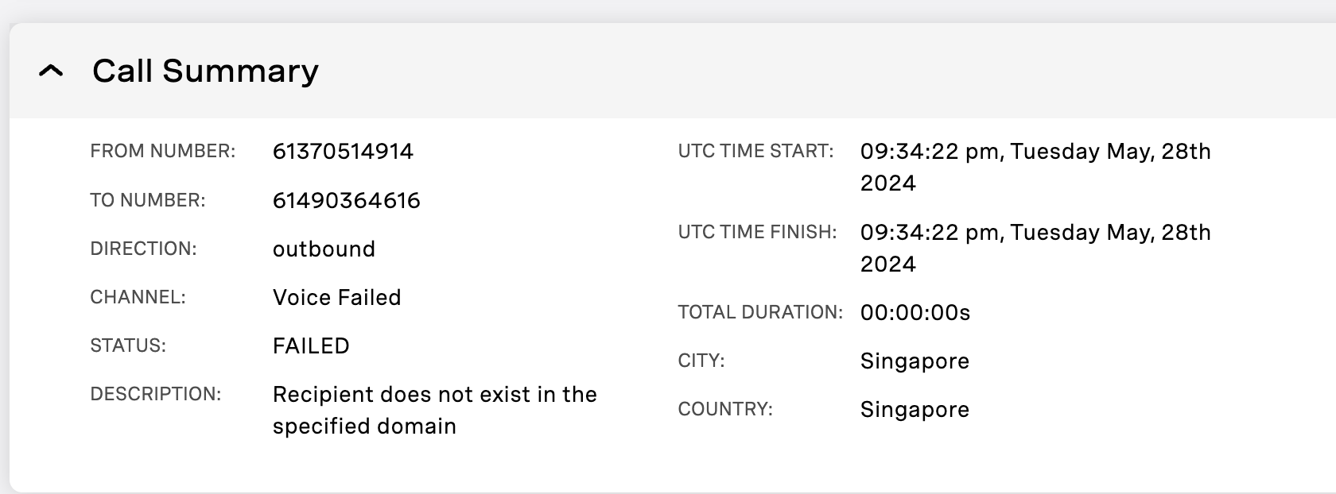Click the CHANNEL field label
The image size is (1336, 494).
[138, 298]
